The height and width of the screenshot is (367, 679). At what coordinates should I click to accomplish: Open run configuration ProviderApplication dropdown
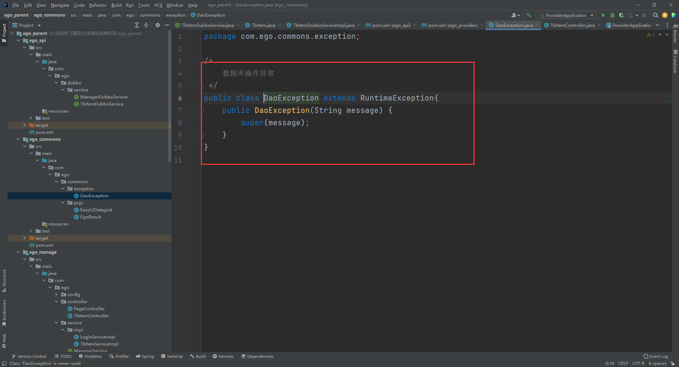[x=566, y=15]
